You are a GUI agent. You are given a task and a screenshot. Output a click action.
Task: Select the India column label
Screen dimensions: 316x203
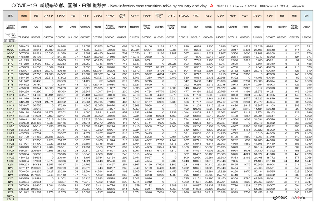click(x=270, y=27)
